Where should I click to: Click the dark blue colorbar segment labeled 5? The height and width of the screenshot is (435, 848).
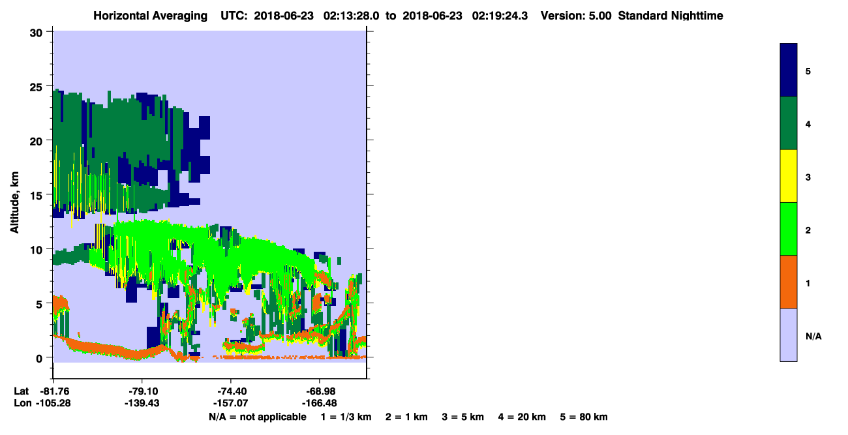pyautogui.click(x=789, y=70)
